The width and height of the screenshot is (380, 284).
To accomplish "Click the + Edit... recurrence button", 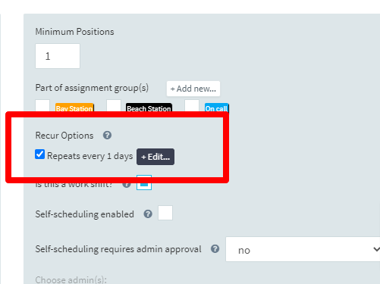I will point(155,157).
